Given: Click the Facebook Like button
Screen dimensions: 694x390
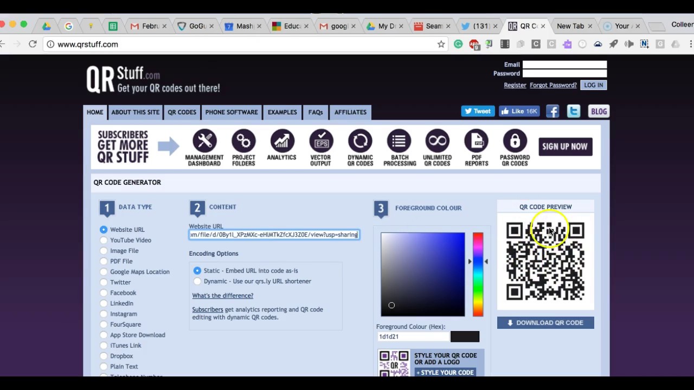Looking at the screenshot, I should coord(519,111).
